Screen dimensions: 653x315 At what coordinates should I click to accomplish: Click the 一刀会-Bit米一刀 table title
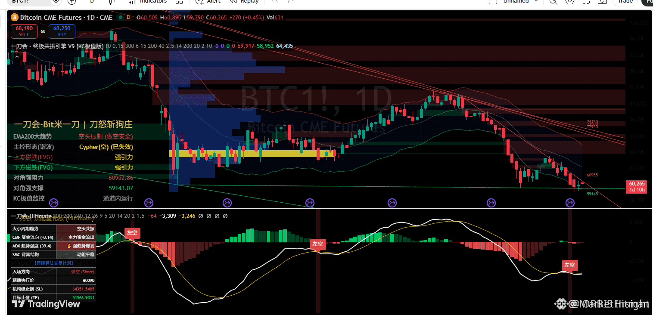pos(73,125)
